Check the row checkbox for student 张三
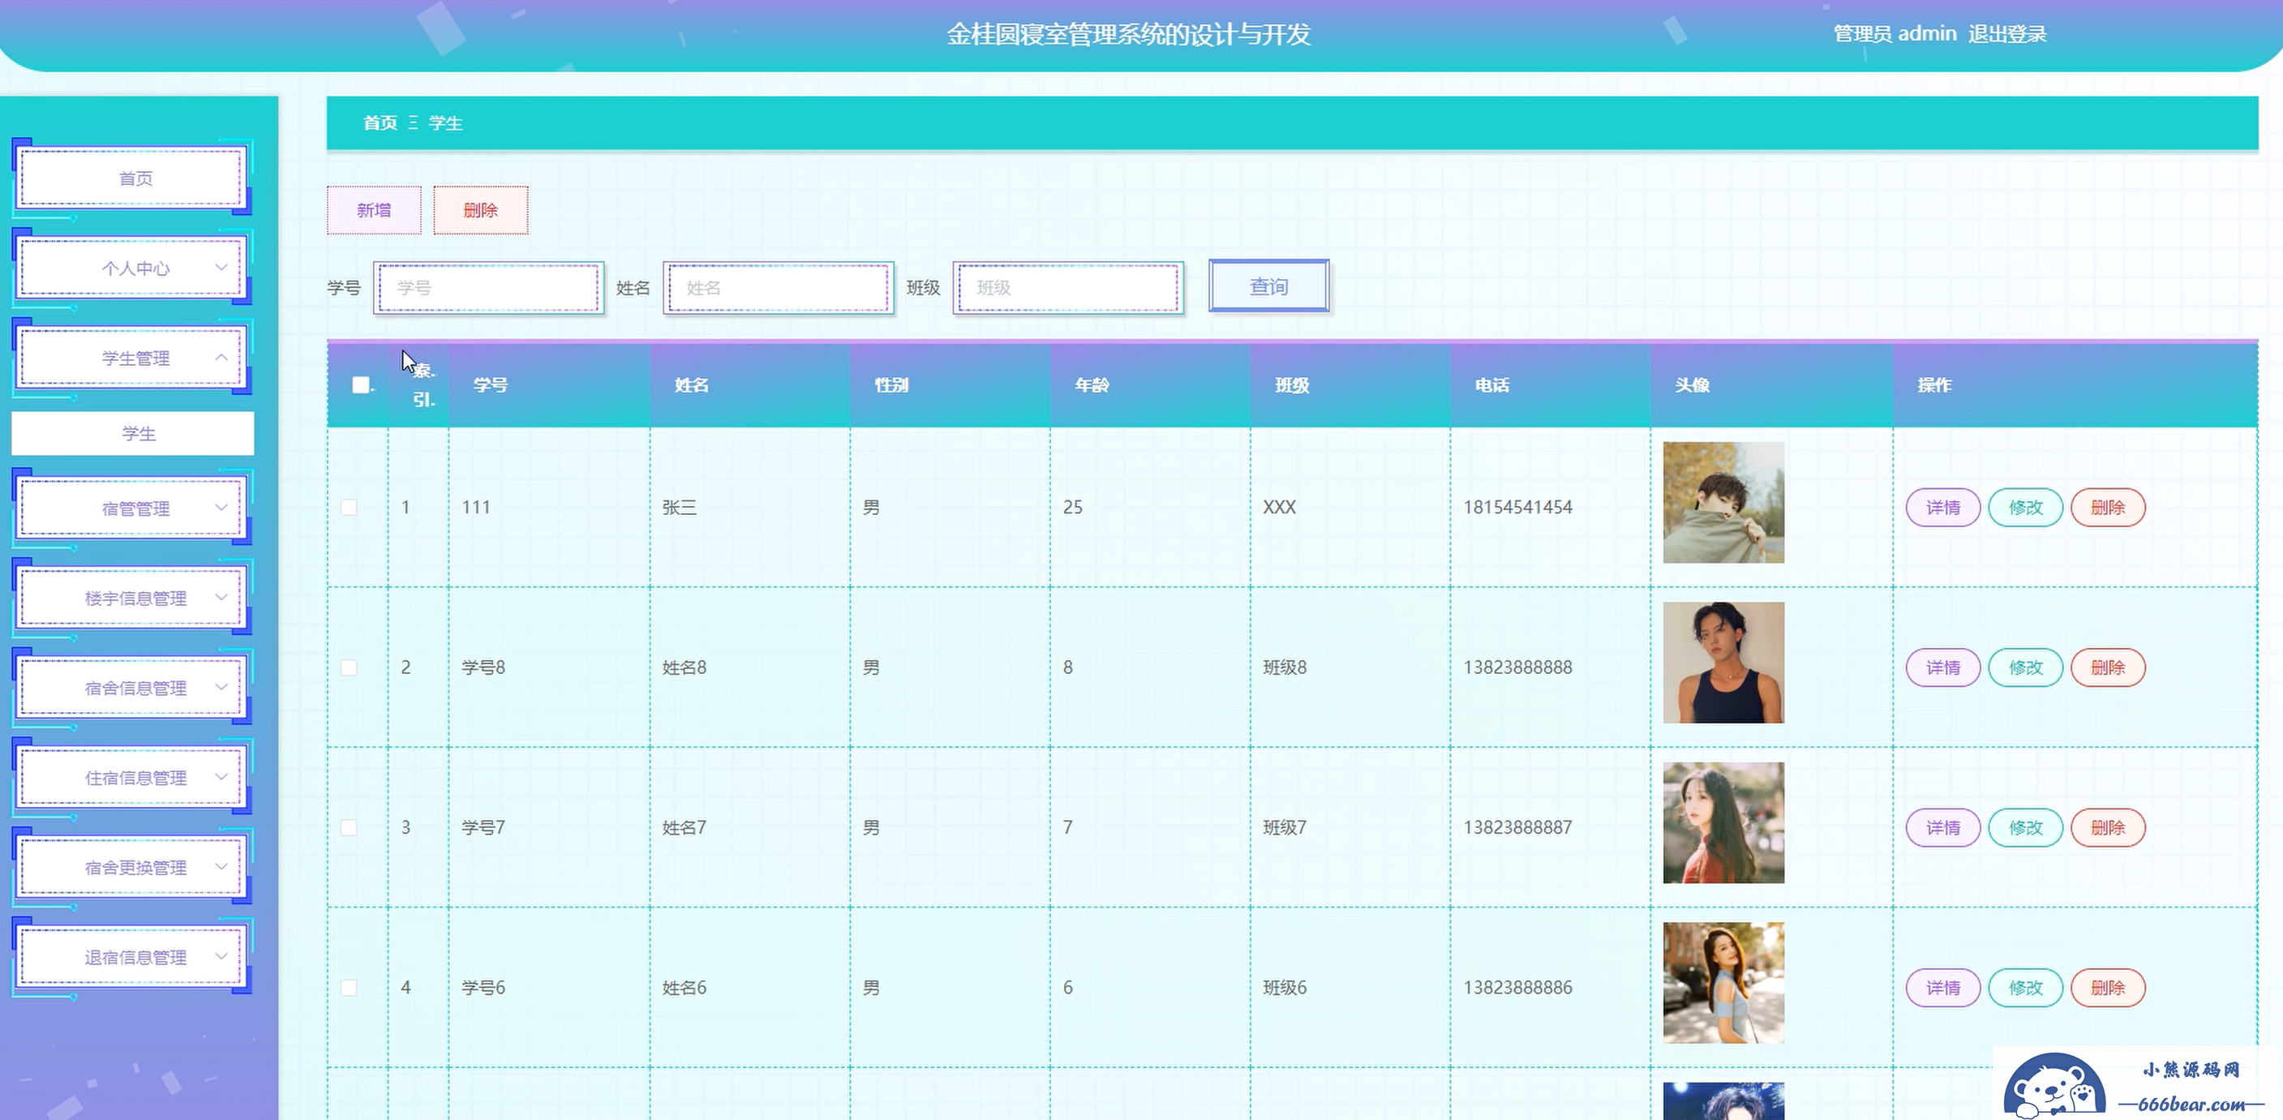 (350, 507)
